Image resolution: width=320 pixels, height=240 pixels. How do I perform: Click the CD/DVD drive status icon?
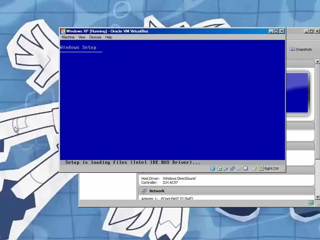click(x=219, y=168)
